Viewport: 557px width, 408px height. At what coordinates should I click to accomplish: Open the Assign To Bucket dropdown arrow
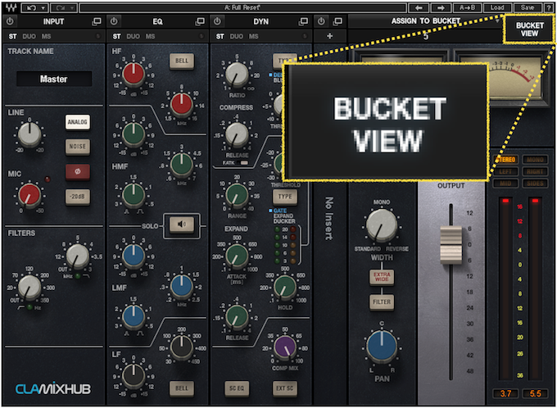point(497,21)
